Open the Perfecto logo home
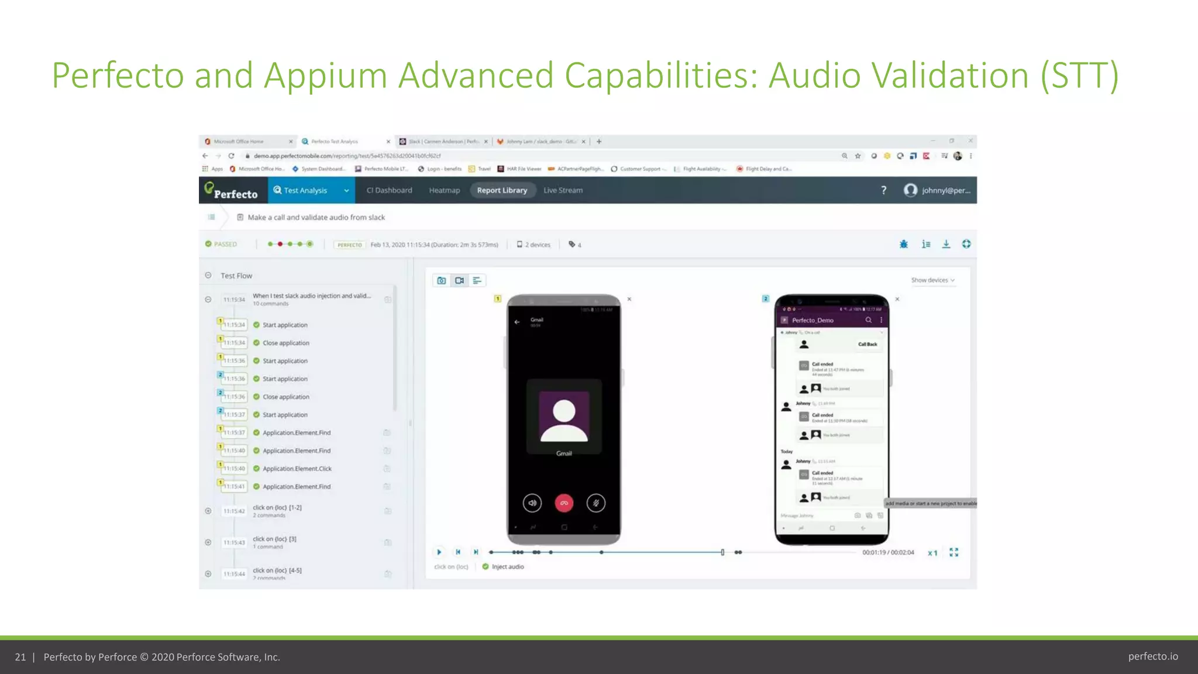 pyautogui.click(x=232, y=191)
